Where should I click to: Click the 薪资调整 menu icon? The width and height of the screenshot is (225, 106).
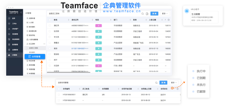coord(28,65)
